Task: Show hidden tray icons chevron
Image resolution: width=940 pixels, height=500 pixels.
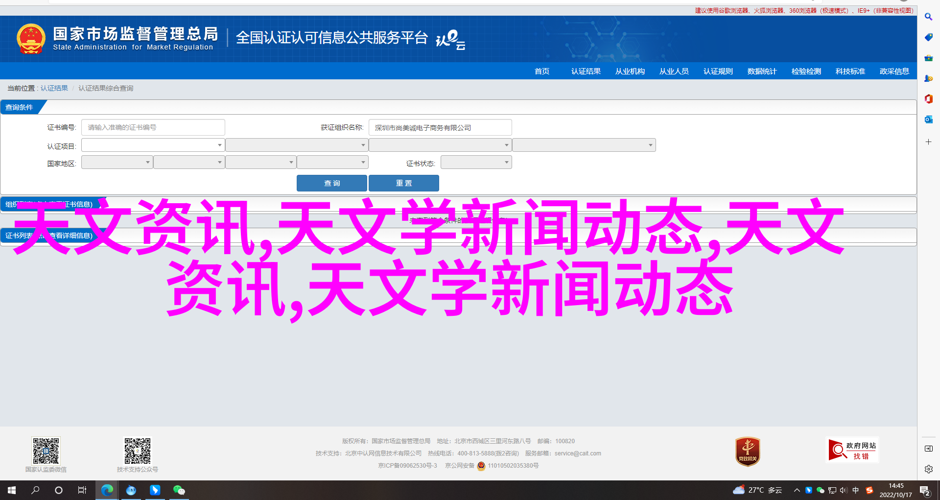Action: (x=797, y=490)
